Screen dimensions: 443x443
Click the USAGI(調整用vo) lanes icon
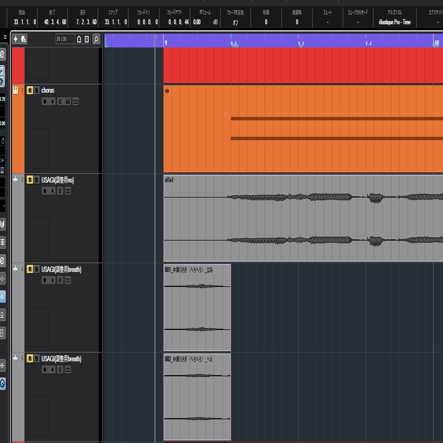click(x=68, y=191)
